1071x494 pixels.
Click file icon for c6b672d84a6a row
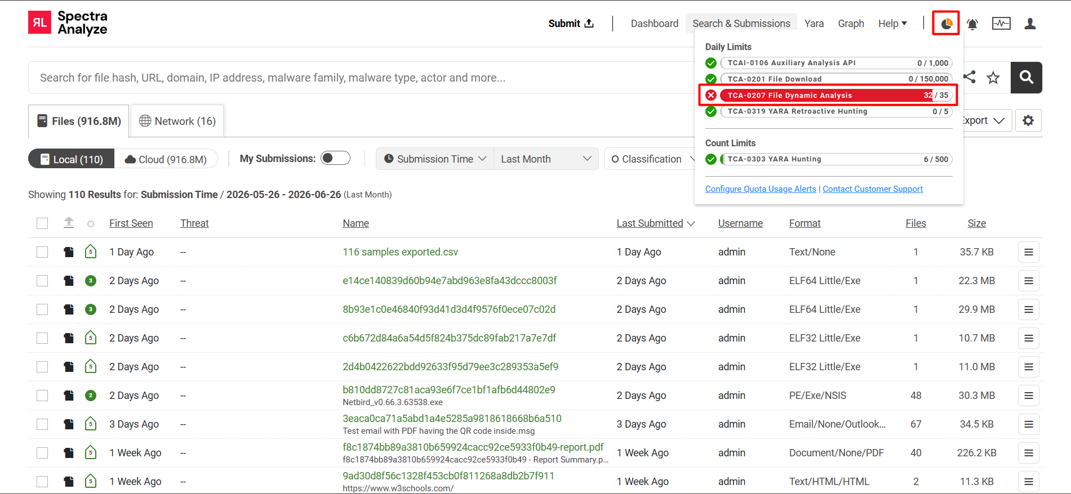(69, 338)
